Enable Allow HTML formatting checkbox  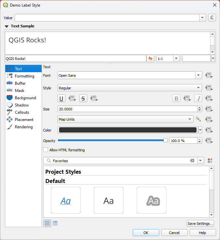(x=46, y=150)
